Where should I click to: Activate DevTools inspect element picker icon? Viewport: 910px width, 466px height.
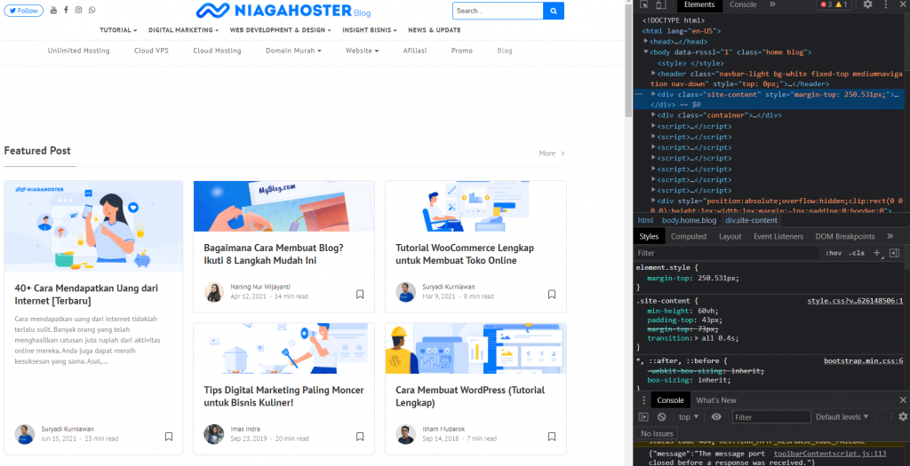click(x=644, y=4)
